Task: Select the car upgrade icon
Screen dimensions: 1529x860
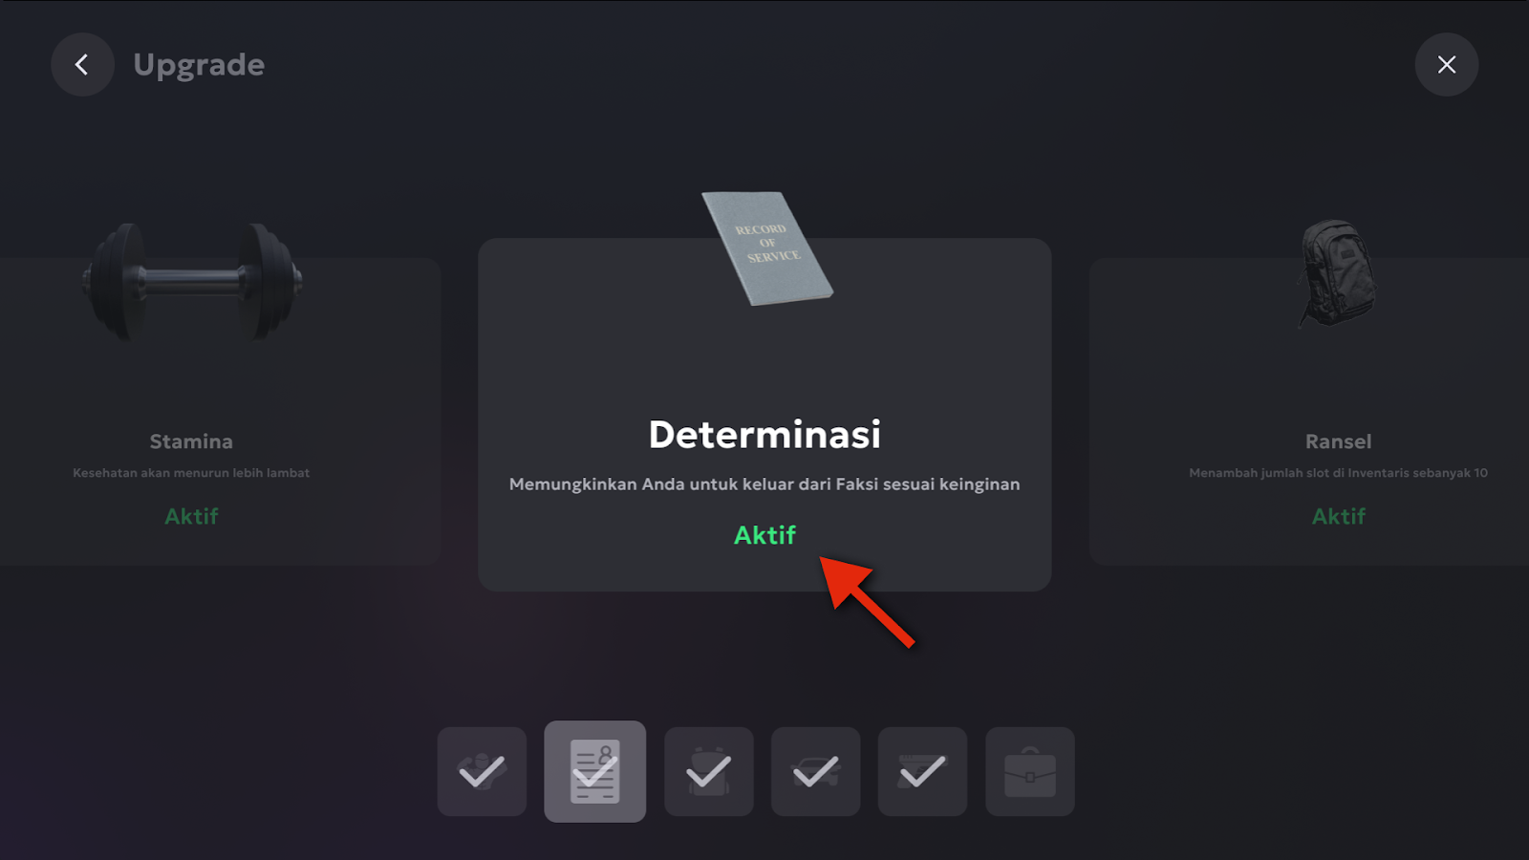Action: click(x=816, y=771)
